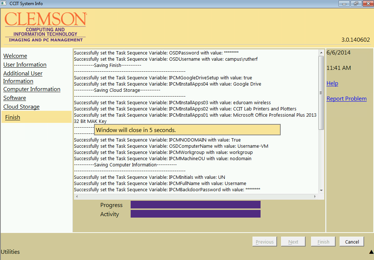Image resolution: width=374 pixels, height=260 pixels.
Task: Click the Activity label
Action: (x=109, y=214)
